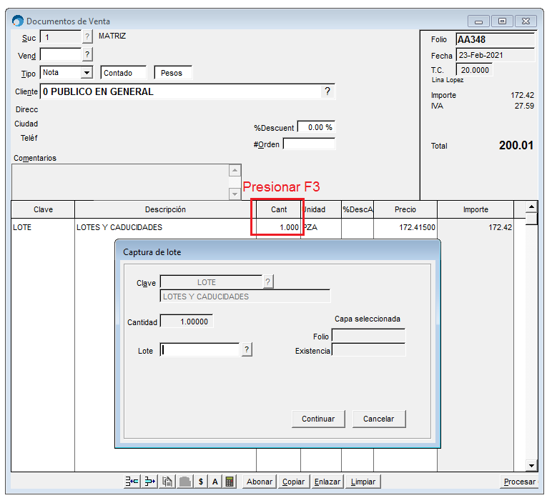
Task: Click the application logo icon in title bar
Action: pyautogui.click(x=18, y=21)
